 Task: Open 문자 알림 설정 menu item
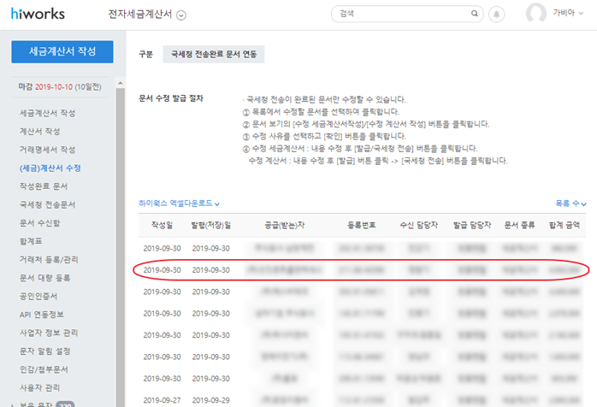(x=45, y=351)
